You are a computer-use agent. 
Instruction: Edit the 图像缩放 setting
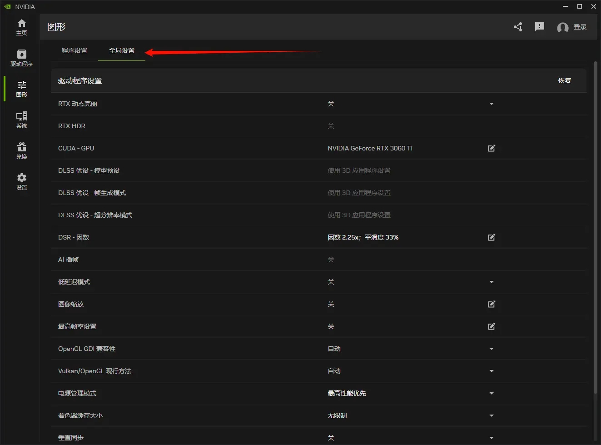pos(492,304)
